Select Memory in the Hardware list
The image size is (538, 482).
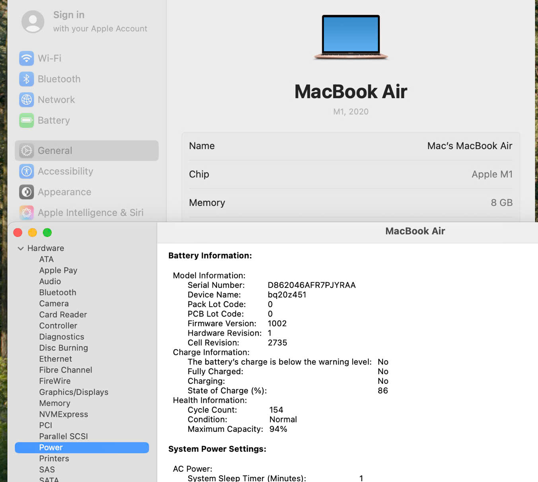[x=54, y=403]
